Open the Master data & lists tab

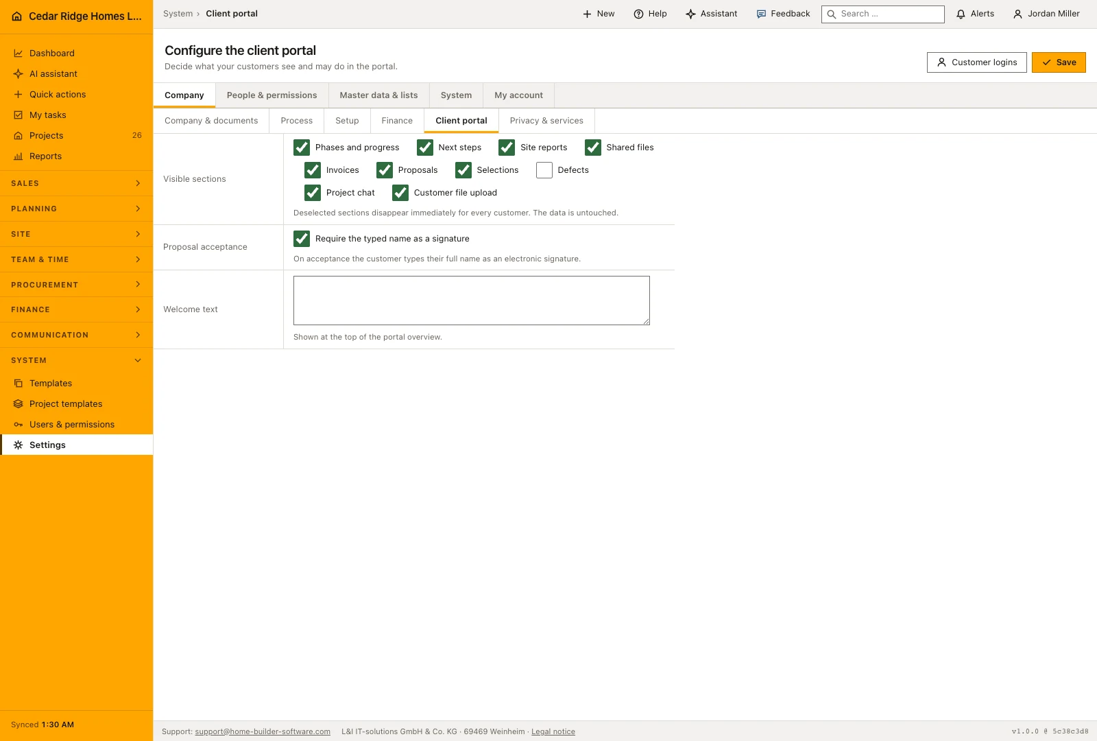pyautogui.click(x=378, y=95)
